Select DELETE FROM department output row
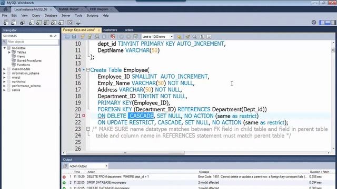 tap(198, 177)
